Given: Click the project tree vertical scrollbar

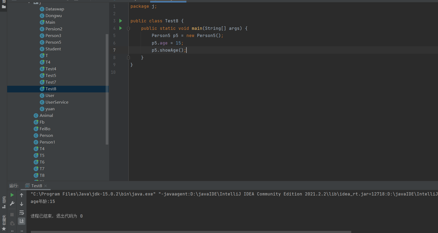Looking at the screenshot, I should pyautogui.click(x=107, y=89).
